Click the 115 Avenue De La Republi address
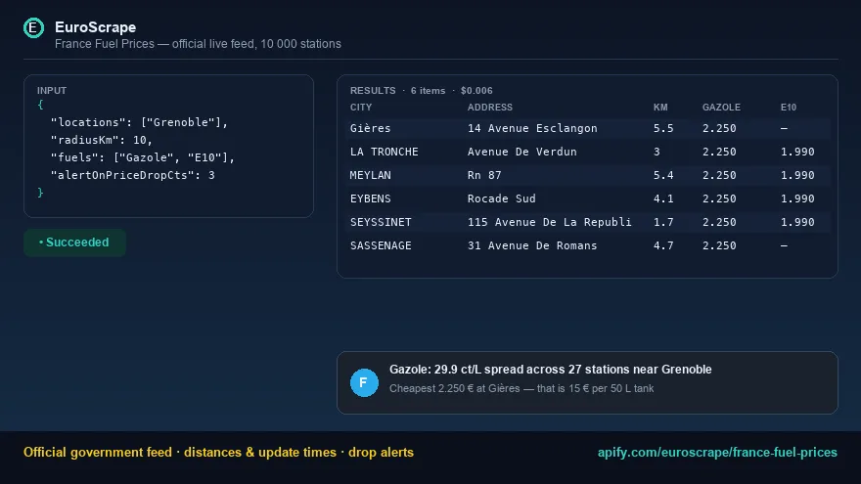Image resolution: width=861 pixels, height=484 pixels. (549, 222)
